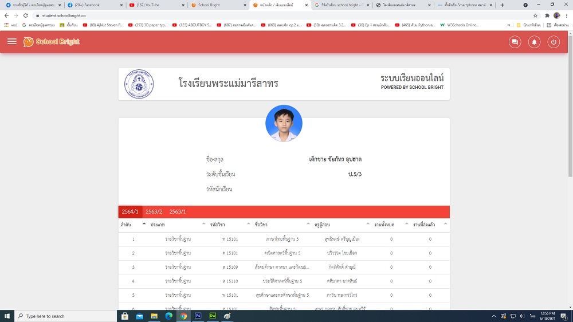This screenshot has height=322, width=573.
Task: Open Microsoft Edge from the taskbar
Action: 169,316
